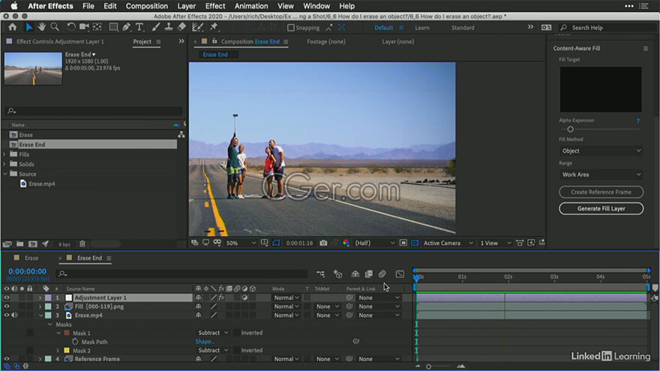Click the Generate Fill Layer button
This screenshot has width=660, height=371.
[601, 208]
